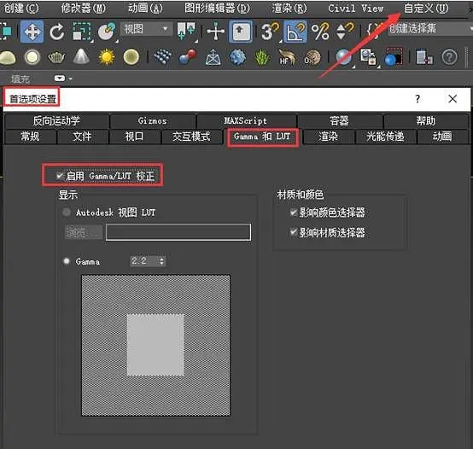
Task: Open the 视图 coordinate system dropdown
Action: (147, 29)
